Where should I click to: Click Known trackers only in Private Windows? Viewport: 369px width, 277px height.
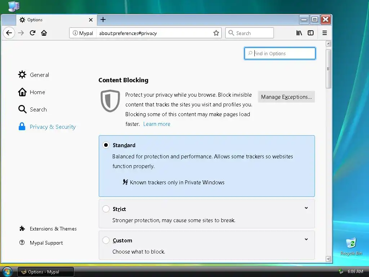(x=177, y=182)
